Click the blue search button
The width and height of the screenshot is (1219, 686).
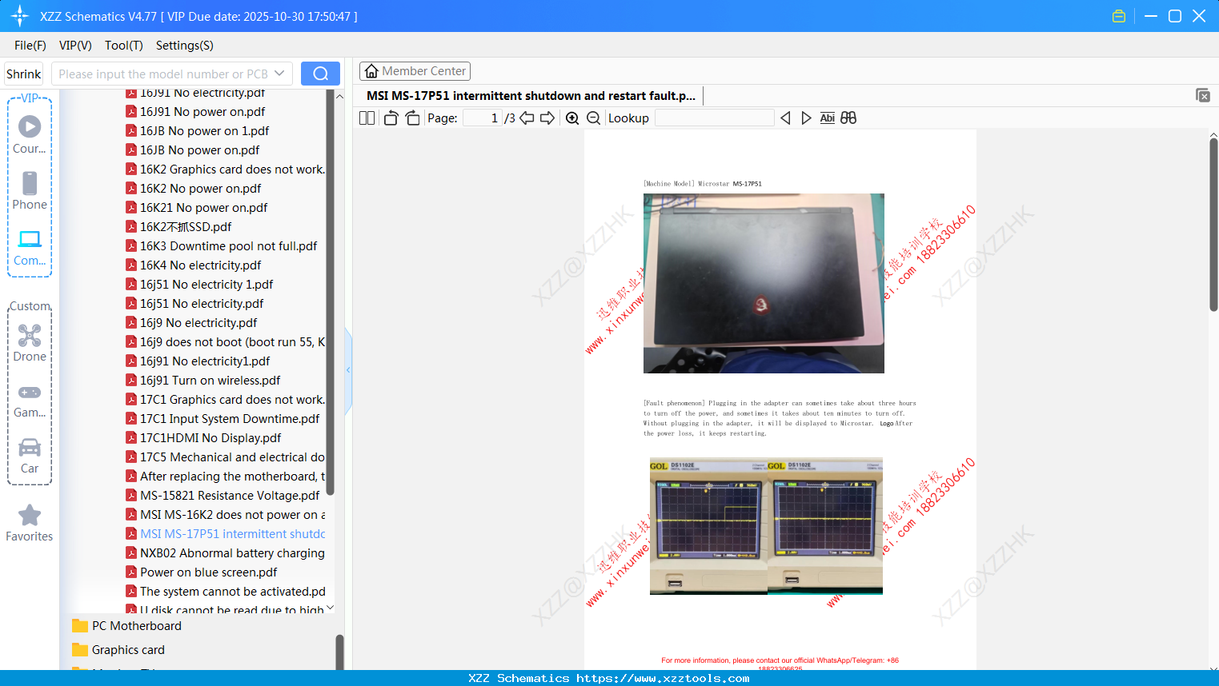[320, 74]
